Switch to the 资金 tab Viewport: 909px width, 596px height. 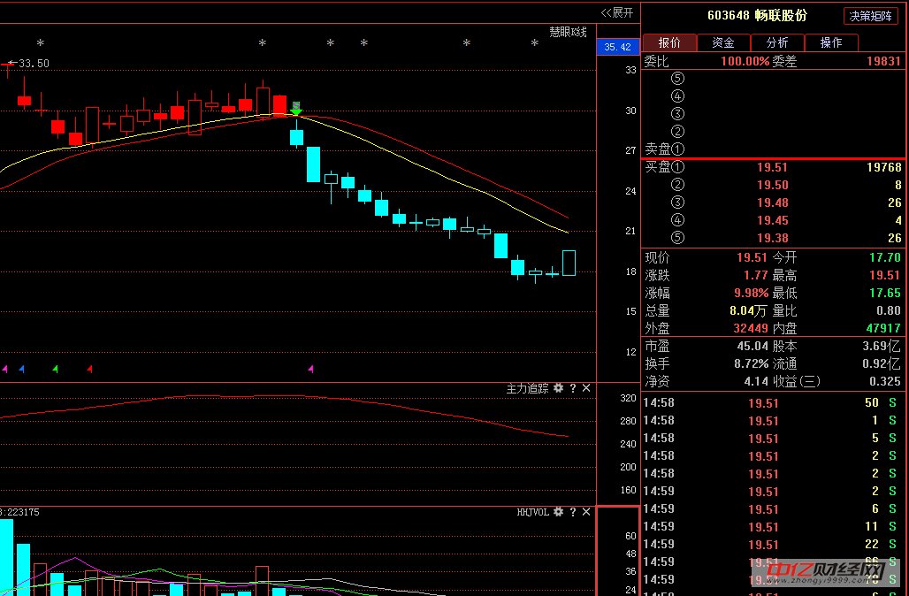point(723,42)
